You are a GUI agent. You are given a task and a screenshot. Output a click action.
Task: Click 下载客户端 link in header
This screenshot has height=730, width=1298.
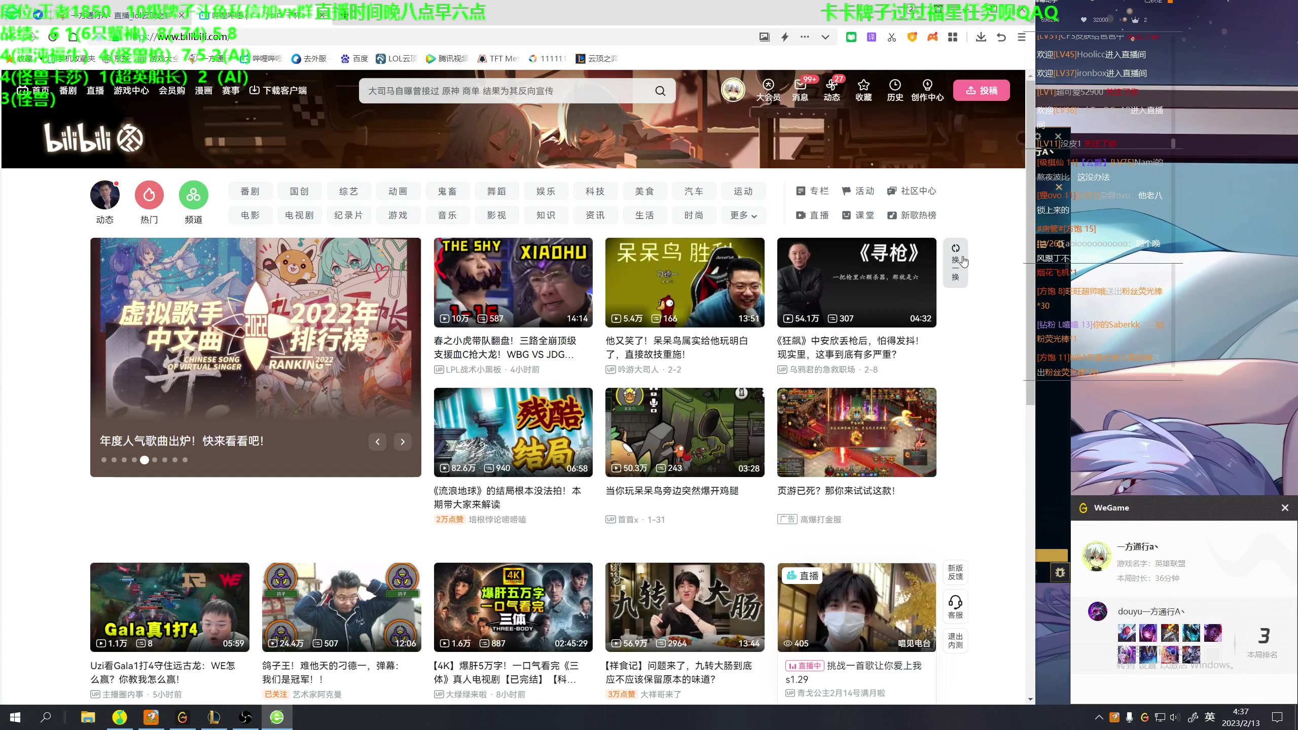click(278, 90)
